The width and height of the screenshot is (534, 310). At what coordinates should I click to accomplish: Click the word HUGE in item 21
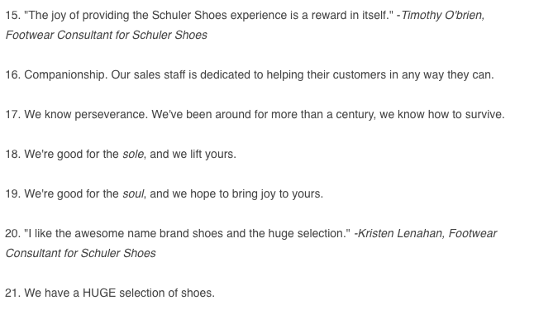98,293
